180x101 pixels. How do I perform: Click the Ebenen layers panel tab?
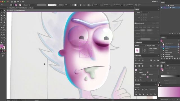[x=163, y=3]
